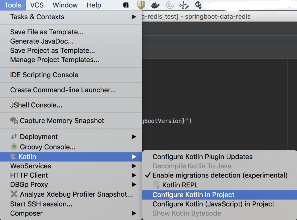Expand the WebServices submenu arrow
The image size is (297, 220).
pyautogui.click(x=134, y=166)
